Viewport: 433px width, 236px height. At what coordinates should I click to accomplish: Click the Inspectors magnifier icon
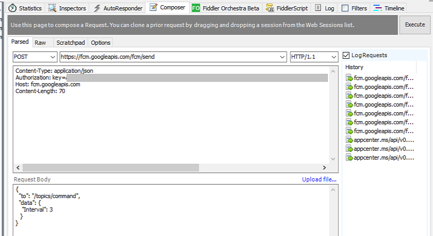point(52,8)
